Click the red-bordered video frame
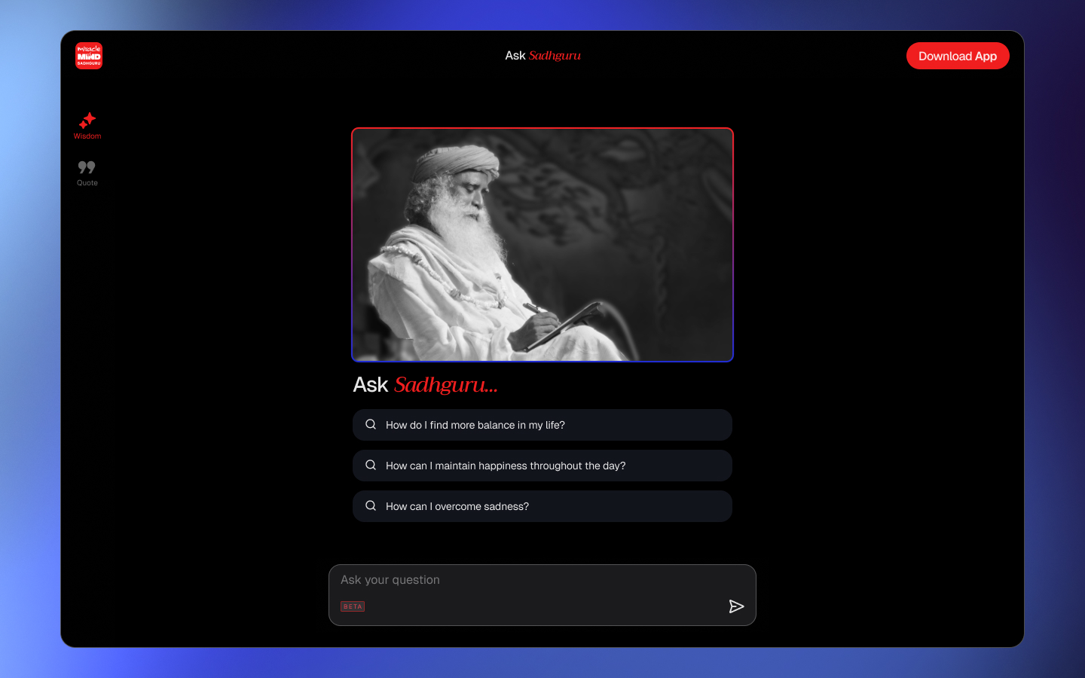This screenshot has height=678, width=1085. (x=542, y=245)
